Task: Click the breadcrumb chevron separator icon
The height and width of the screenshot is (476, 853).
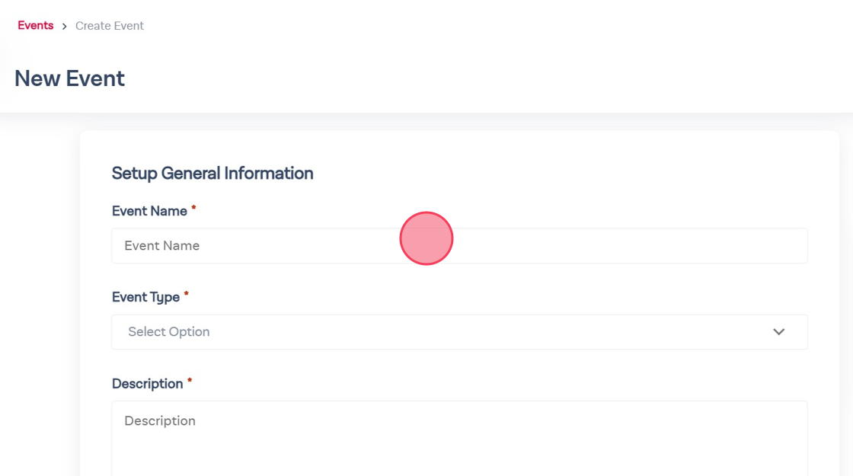Action: pos(65,27)
